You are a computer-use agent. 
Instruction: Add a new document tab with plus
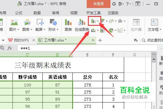click(x=100, y=40)
